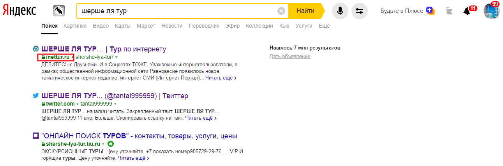Open Будьте в Плюсе link

[402, 11]
